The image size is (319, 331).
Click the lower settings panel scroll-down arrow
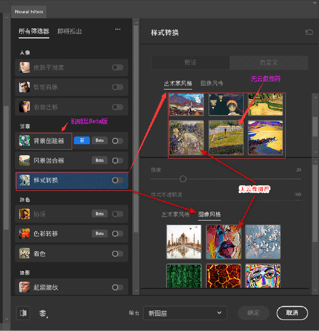pos(315,290)
